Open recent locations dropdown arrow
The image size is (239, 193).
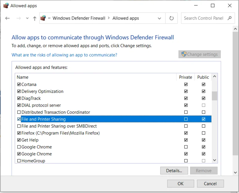27,18
